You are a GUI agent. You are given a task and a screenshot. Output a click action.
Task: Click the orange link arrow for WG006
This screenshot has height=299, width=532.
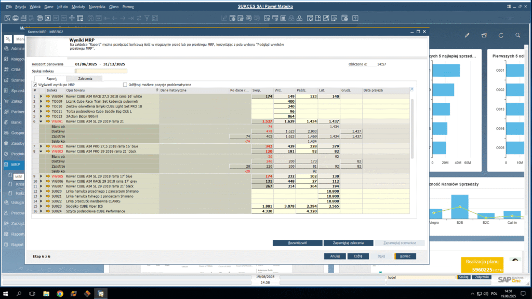point(48,181)
